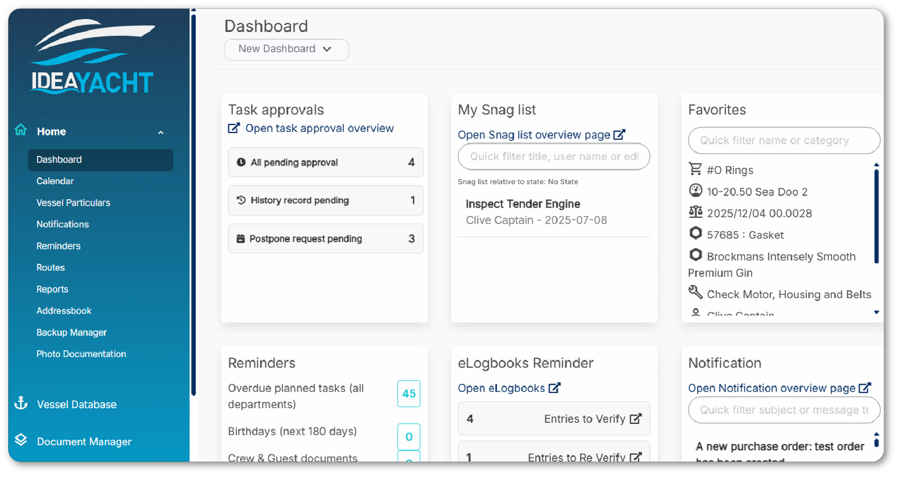
Task: Click the All pending approval button
Action: tap(326, 162)
